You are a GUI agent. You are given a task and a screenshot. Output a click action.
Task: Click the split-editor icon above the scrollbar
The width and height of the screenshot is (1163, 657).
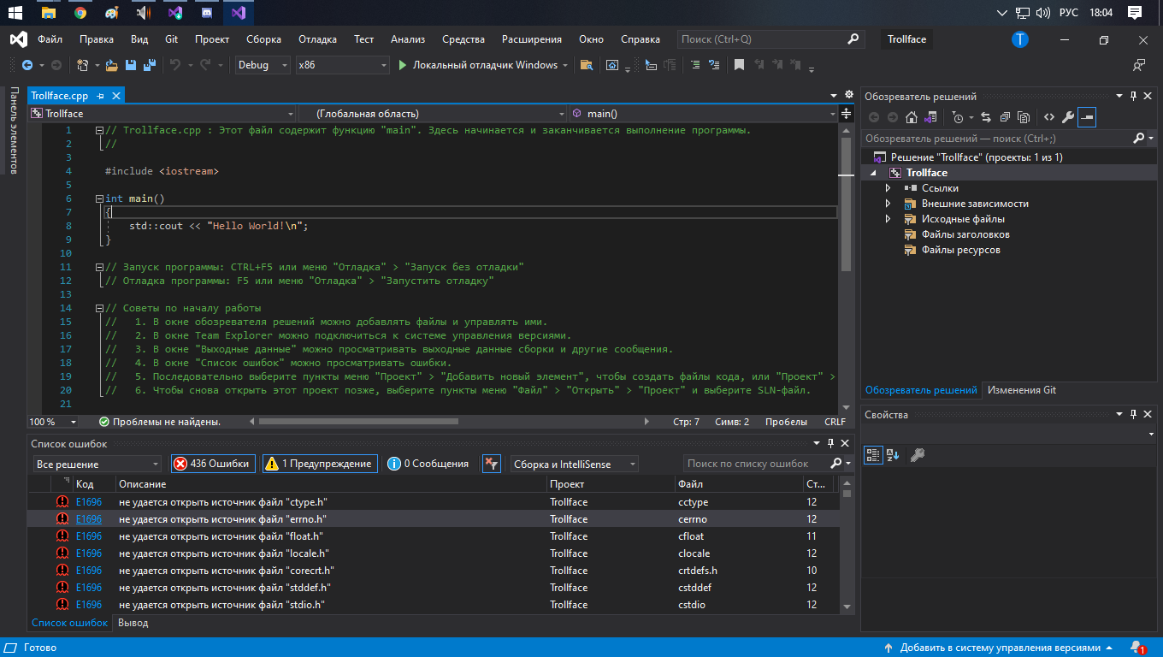pos(847,113)
